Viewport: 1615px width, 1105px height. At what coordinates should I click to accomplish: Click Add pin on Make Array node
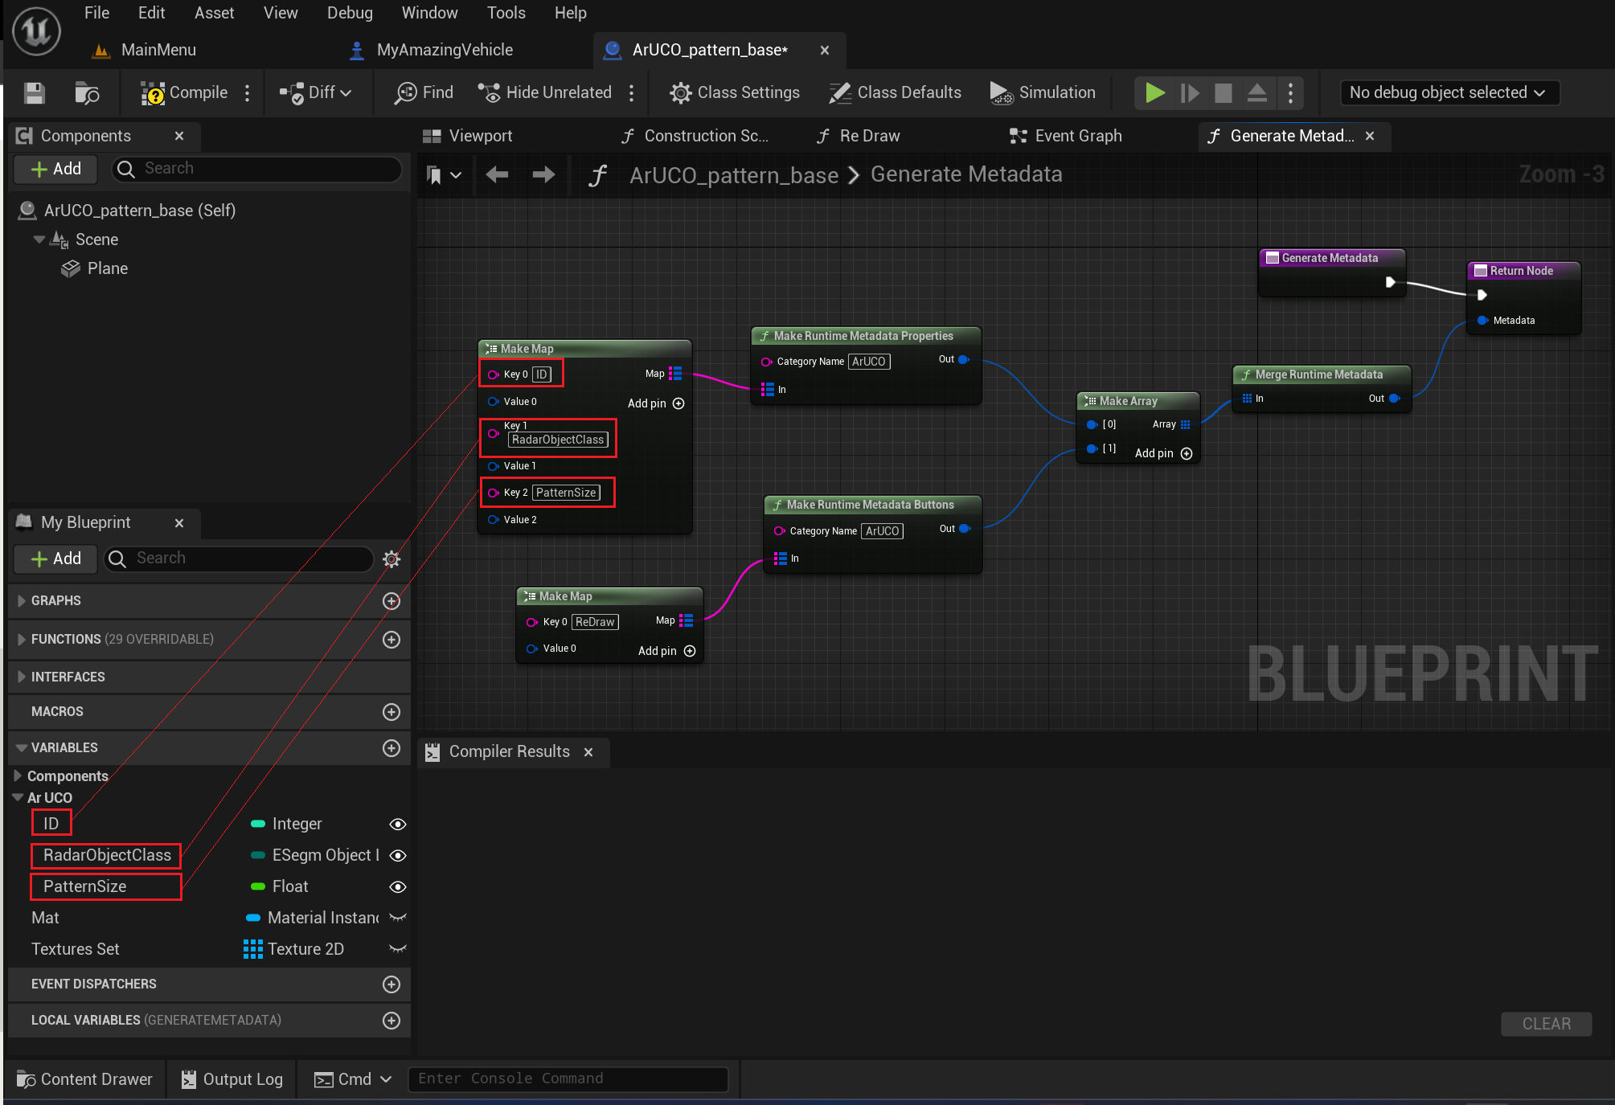[1163, 453]
